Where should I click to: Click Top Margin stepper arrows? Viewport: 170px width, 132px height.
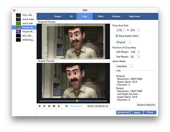click(x=138, y=57)
